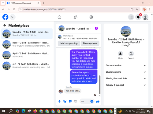The width and height of the screenshot is (153, 114).
Task: Open the notifications bell with badge
Action: [x=138, y=17]
